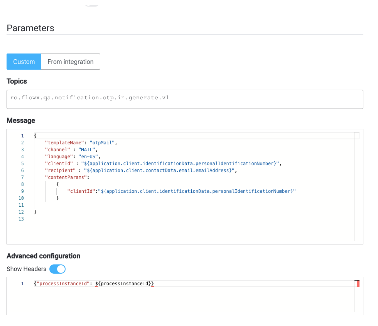Click line 1 opening brace in Message editor
This screenshot has width=378, height=326.
click(35, 136)
